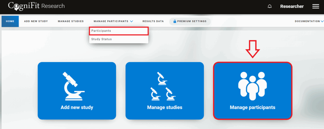The height and width of the screenshot is (129, 324).
Task: Open the Results Data nav item
Action: [x=153, y=21]
